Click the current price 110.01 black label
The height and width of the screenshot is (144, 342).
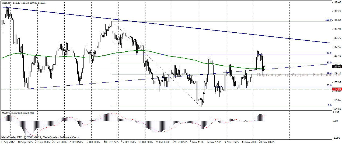(337, 66)
